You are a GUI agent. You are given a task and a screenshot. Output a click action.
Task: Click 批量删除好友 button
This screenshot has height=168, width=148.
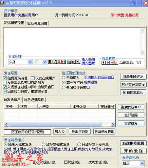coord(133,77)
